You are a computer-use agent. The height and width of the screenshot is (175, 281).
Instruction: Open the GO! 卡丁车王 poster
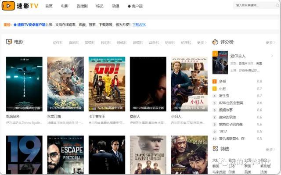tap(107, 84)
